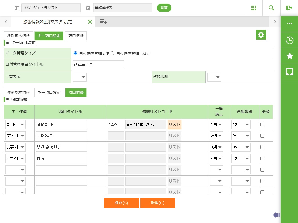Open favorites star icon in sidebar

(289, 56)
